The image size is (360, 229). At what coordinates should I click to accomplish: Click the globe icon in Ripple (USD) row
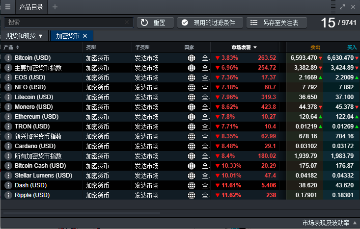(192, 195)
